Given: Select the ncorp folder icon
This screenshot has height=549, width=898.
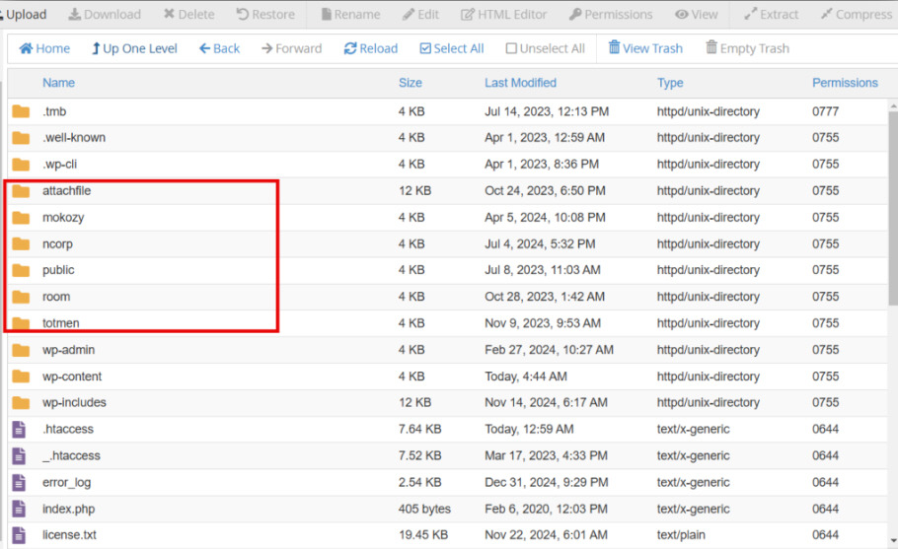Looking at the screenshot, I should pos(21,244).
